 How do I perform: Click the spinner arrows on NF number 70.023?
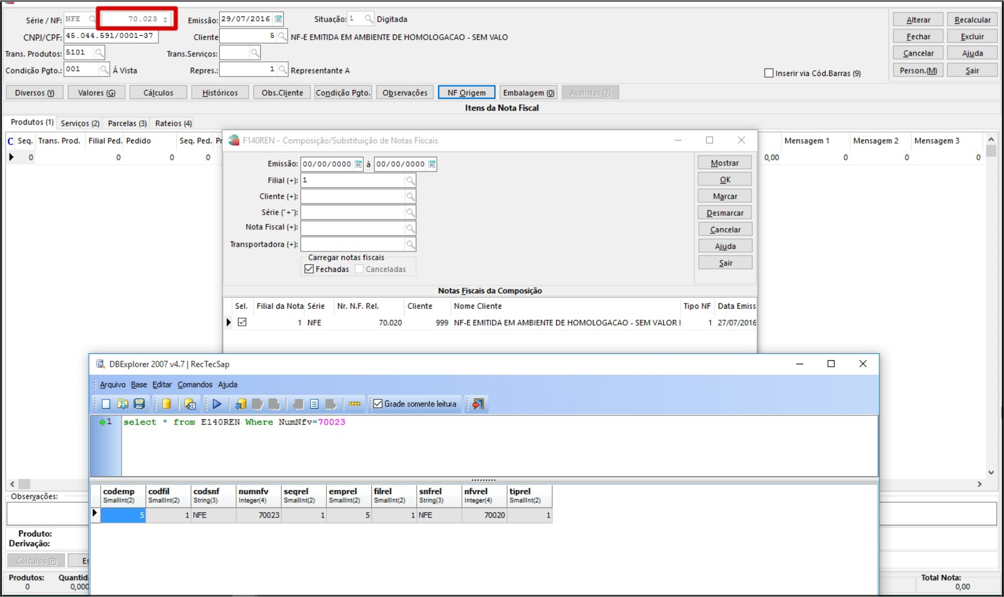166,20
